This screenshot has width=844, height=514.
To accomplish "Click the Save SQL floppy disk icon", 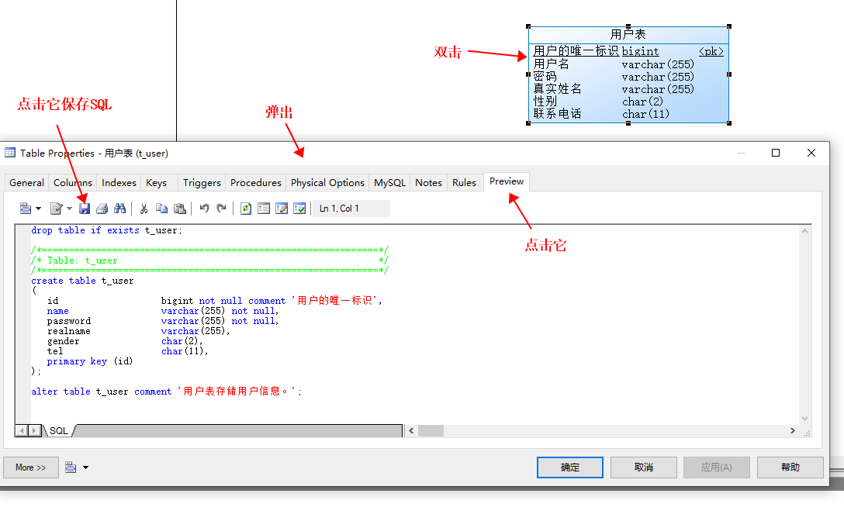I will click(85, 209).
